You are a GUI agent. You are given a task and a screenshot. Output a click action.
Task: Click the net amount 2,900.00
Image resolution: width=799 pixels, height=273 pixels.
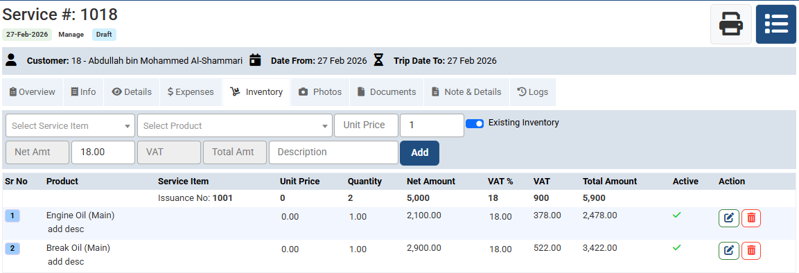click(424, 248)
